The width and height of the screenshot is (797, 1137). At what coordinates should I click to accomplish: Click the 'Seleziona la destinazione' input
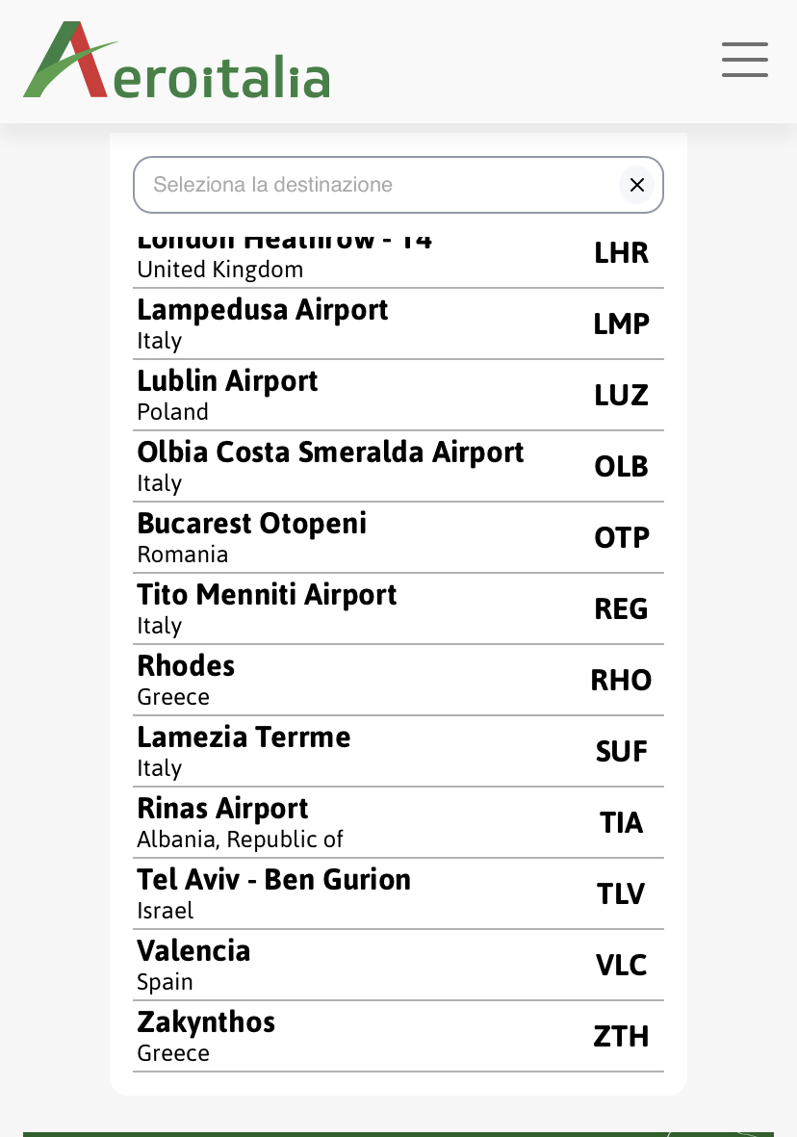pos(375,185)
